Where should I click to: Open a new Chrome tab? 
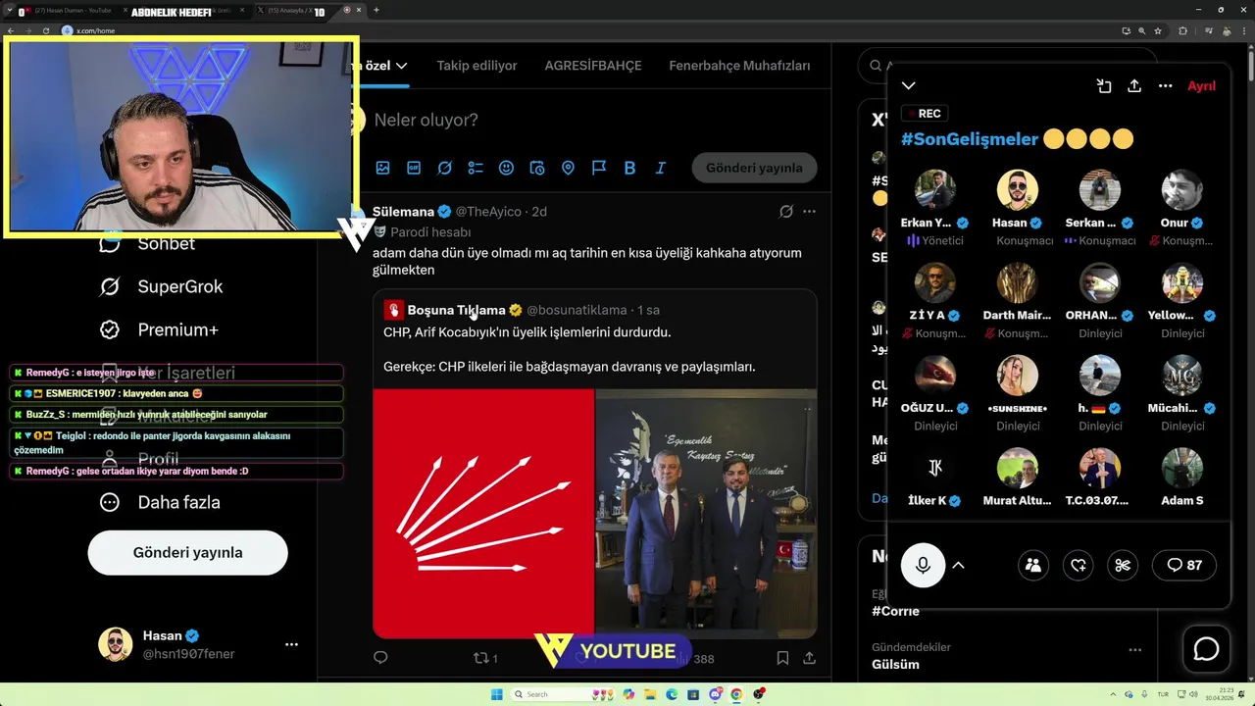tap(376, 10)
